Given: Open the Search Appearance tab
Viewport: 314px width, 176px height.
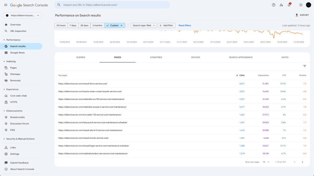Looking at the screenshot, I should (241, 57).
